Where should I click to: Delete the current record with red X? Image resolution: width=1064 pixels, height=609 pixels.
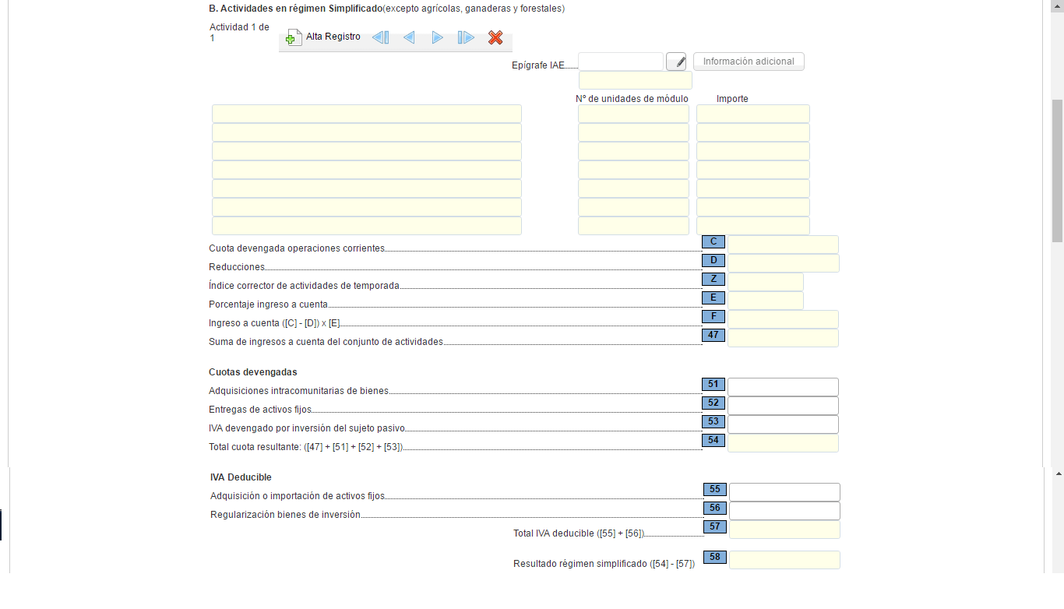coord(495,37)
